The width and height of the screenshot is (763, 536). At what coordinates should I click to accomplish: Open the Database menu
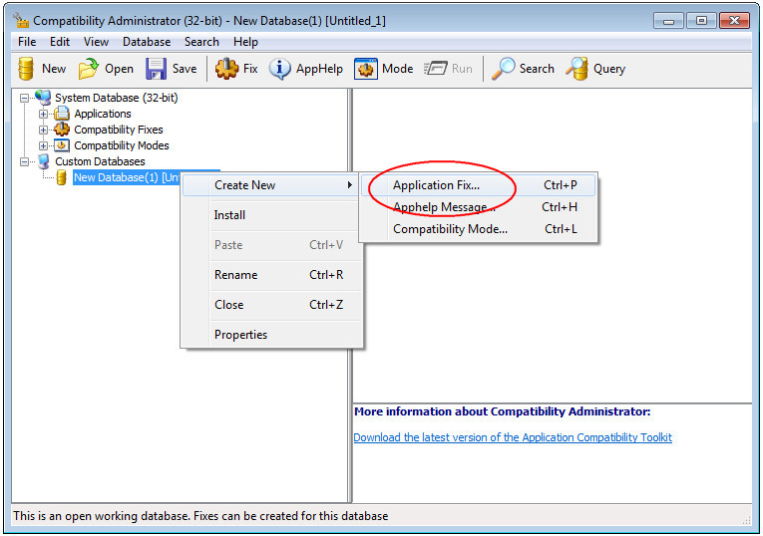click(147, 42)
